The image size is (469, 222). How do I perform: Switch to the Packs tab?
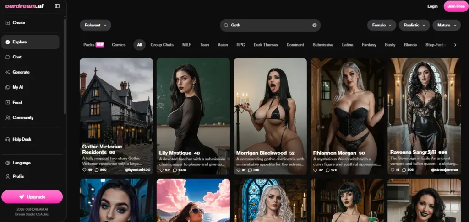click(x=93, y=45)
